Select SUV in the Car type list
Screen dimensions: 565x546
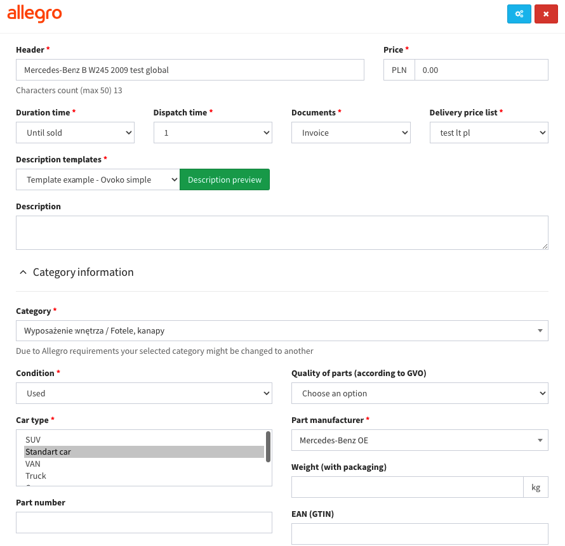pos(33,439)
